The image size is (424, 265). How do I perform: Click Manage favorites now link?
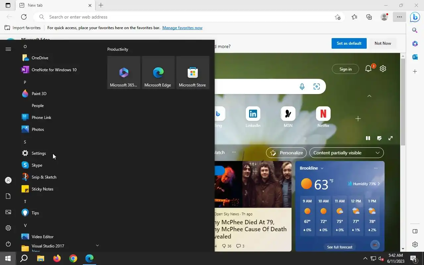(x=182, y=28)
